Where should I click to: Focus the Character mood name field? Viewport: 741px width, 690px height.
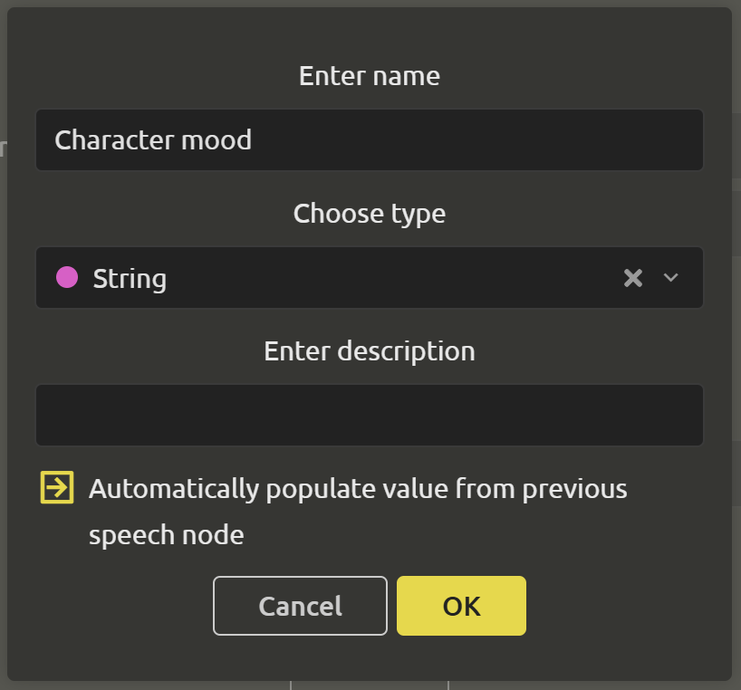click(370, 139)
